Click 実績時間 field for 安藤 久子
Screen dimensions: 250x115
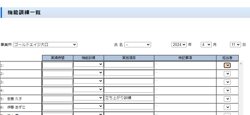tap(57, 99)
